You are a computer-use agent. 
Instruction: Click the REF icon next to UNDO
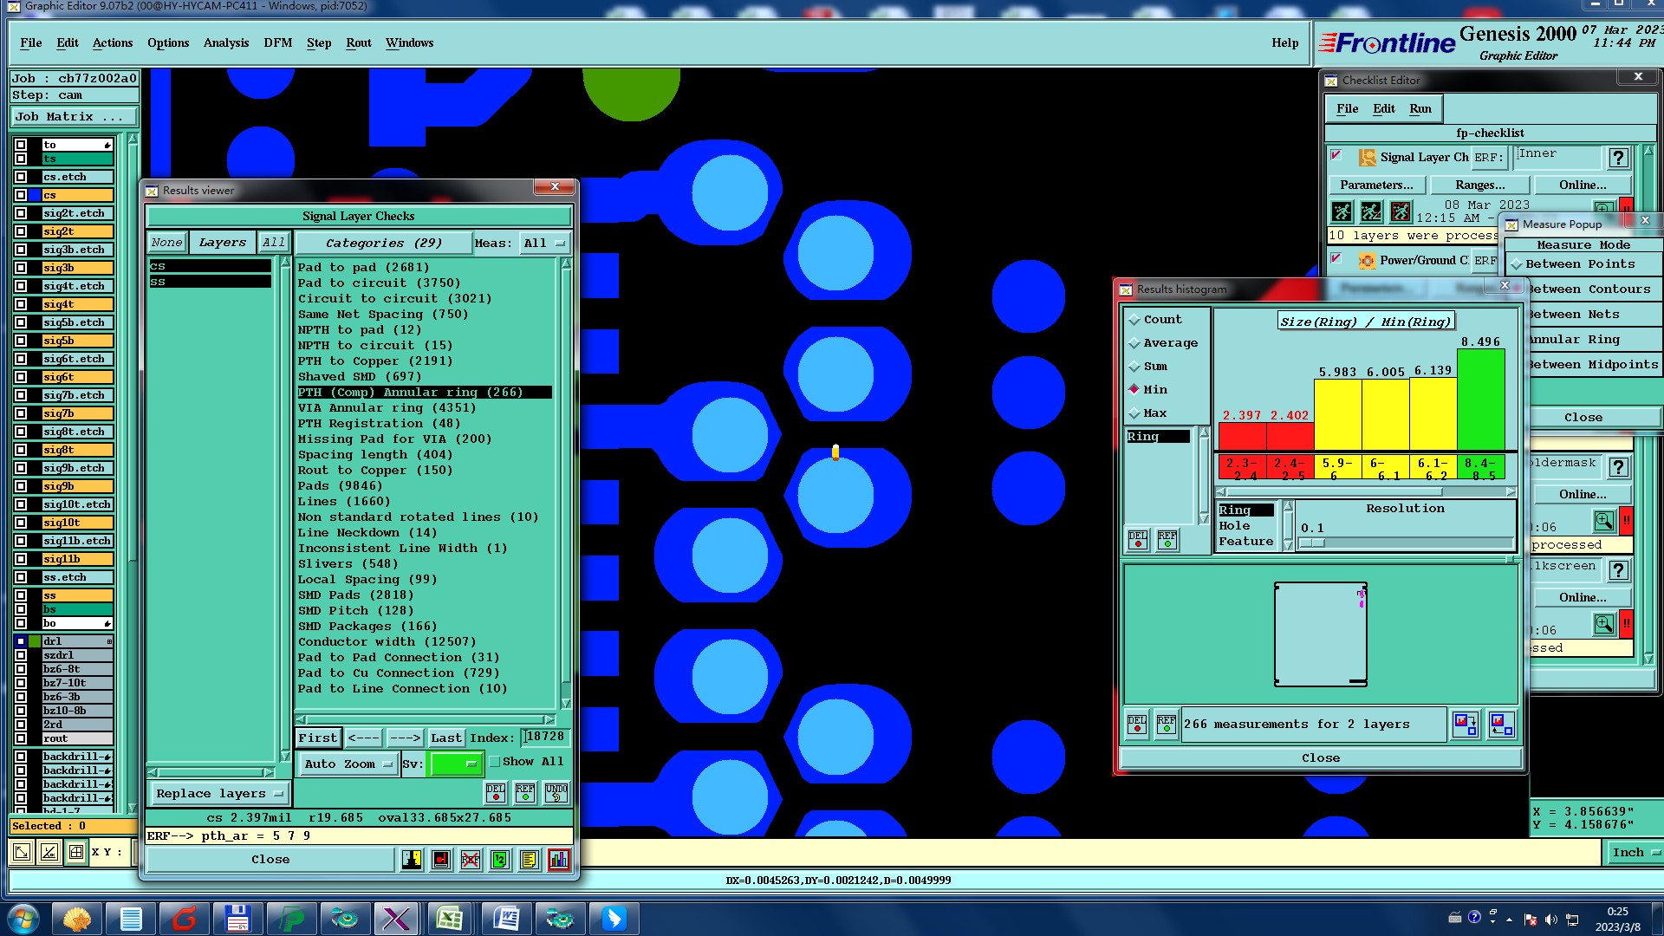(x=525, y=793)
